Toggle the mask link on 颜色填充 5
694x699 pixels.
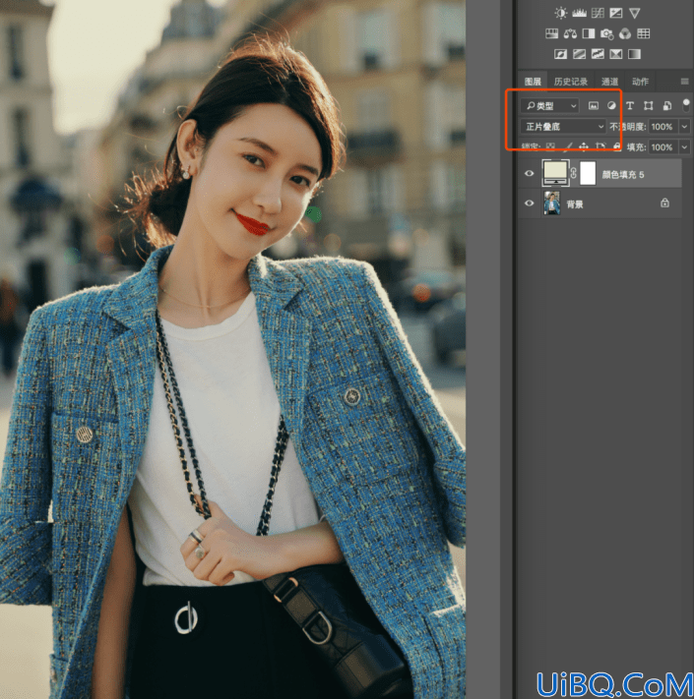pyautogui.click(x=574, y=173)
